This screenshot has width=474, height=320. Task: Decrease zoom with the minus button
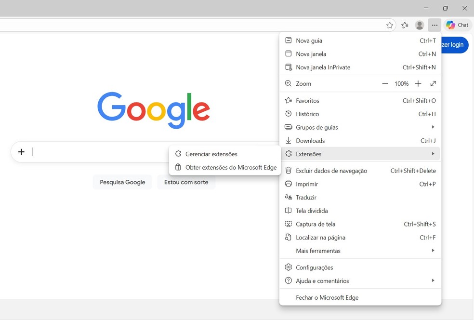coord(385,83)
